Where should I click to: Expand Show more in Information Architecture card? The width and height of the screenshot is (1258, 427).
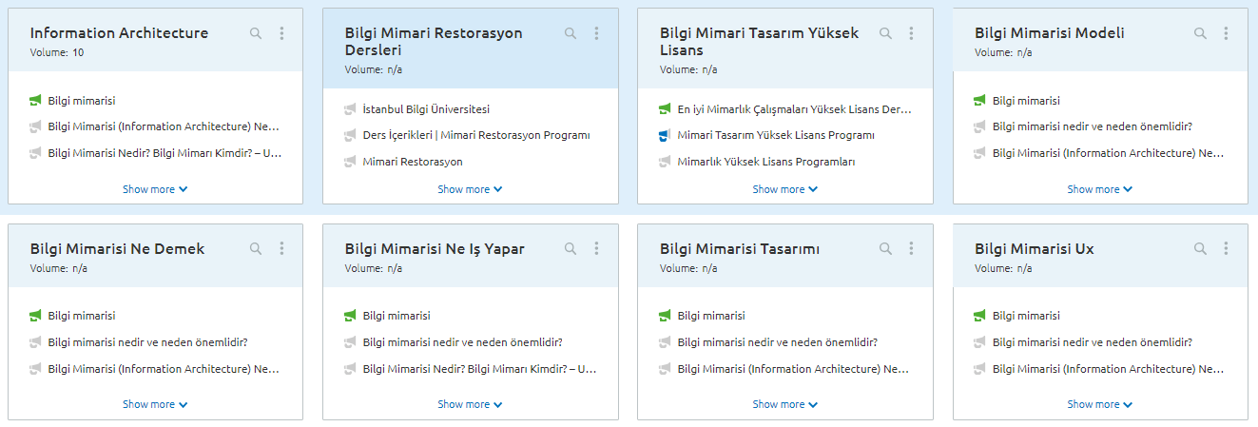(x=155, y=189)
